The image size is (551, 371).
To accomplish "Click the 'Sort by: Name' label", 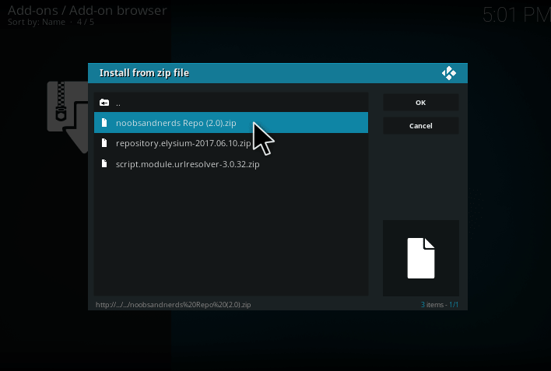I will point(37,22).
